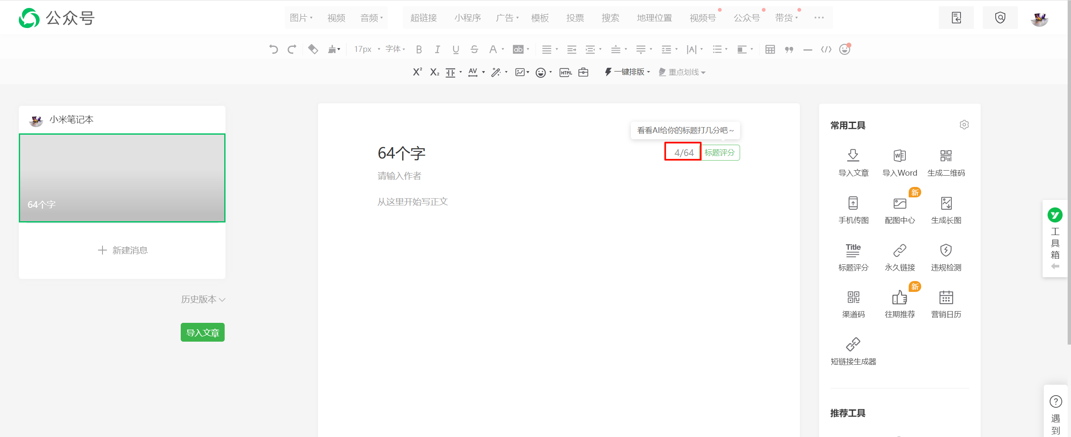Select the 超链接 menu item
The image size is (1071, 437).
(x=423, y=18)
